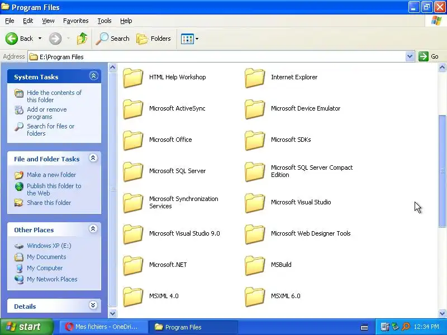This screenshot has width=447, height=335.
Task: Collapse the File and Folder Tasks panel
Action: 93,158
